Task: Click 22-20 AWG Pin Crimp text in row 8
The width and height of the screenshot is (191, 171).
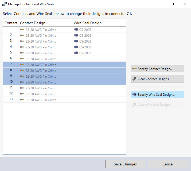Action: (41, 71)
